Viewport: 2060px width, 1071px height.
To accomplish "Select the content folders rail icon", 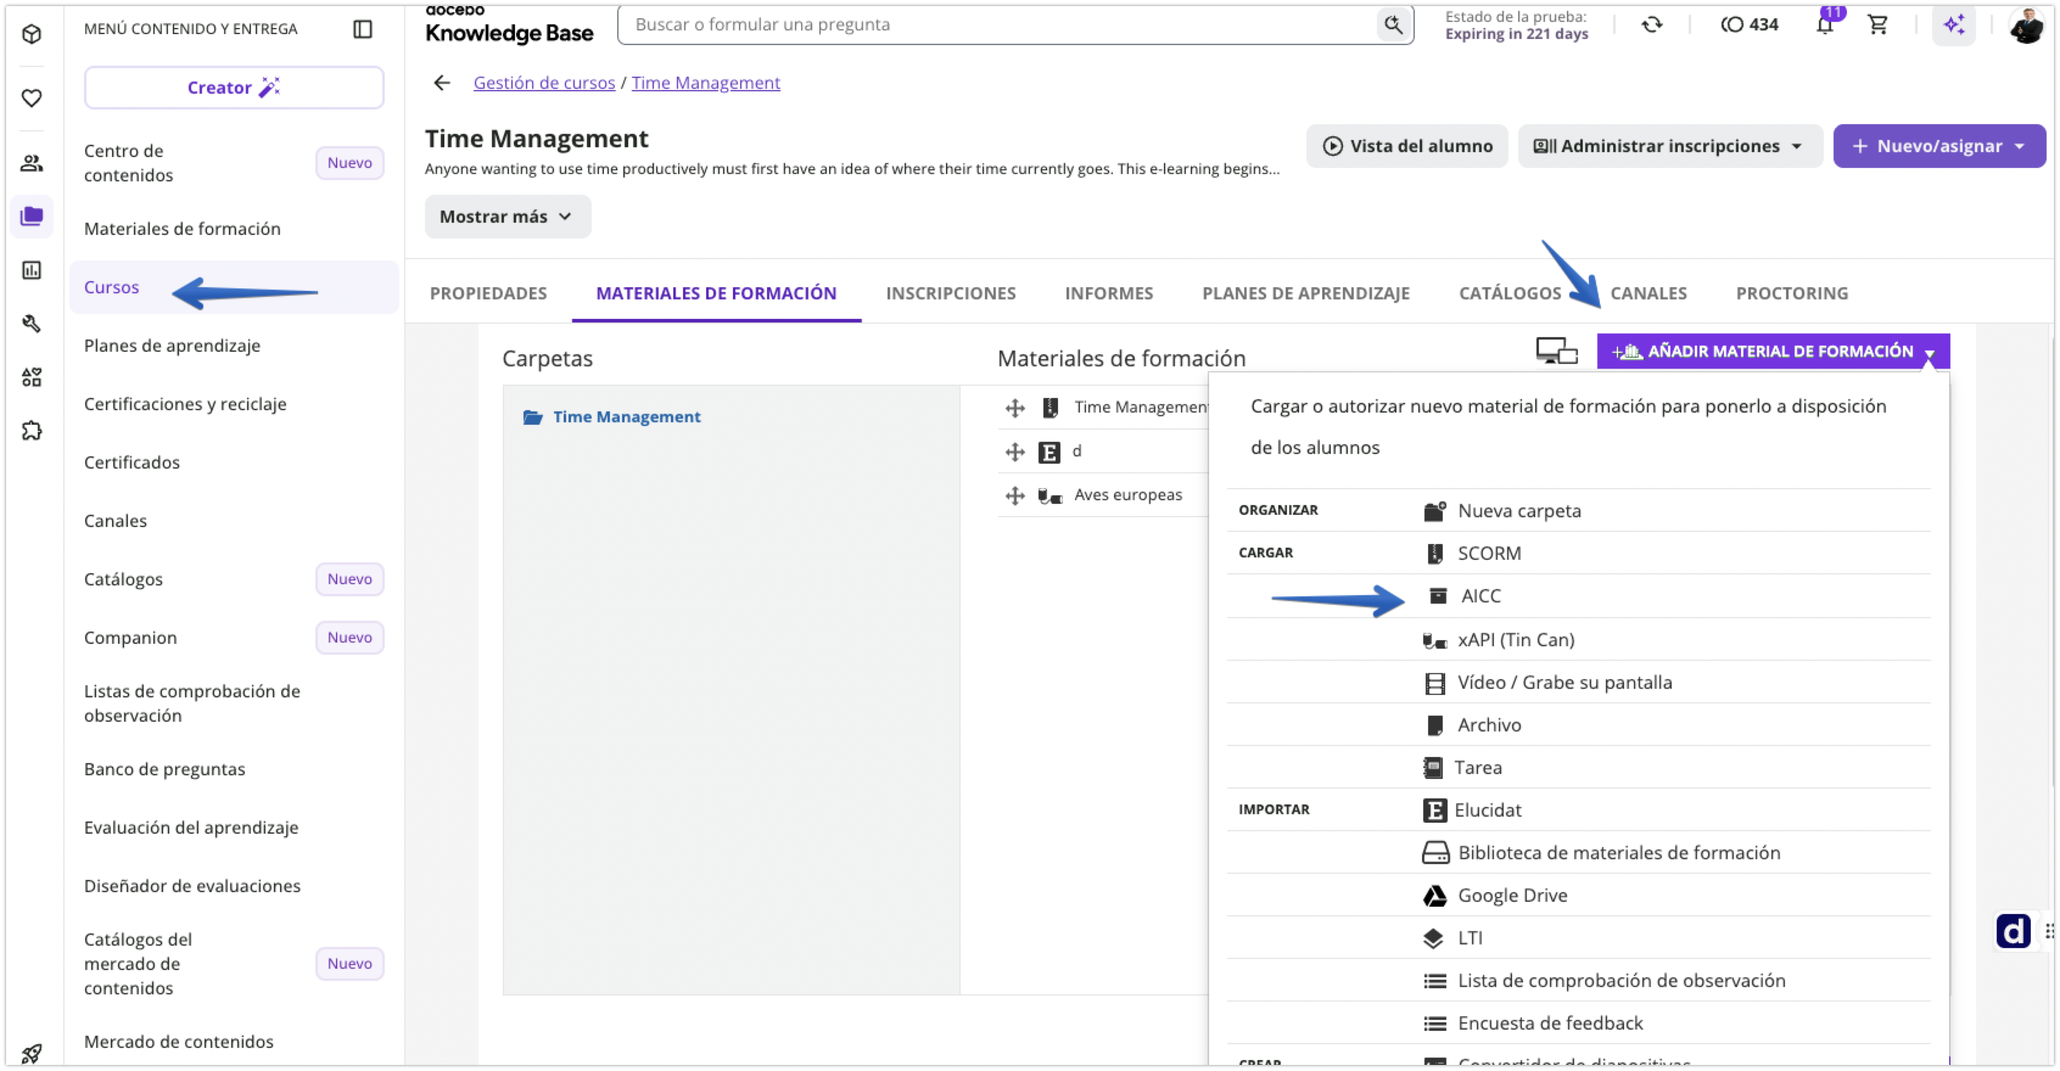I will pos(31,216).
